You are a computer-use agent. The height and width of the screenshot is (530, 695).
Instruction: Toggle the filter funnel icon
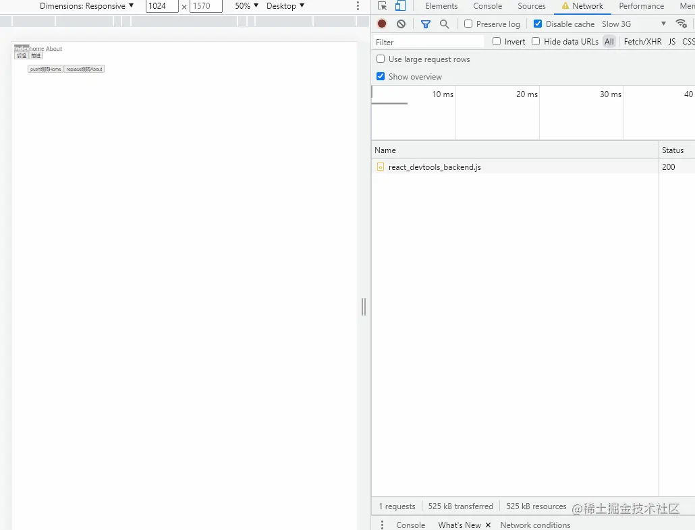pyautogui.click(x=426, y=24)
